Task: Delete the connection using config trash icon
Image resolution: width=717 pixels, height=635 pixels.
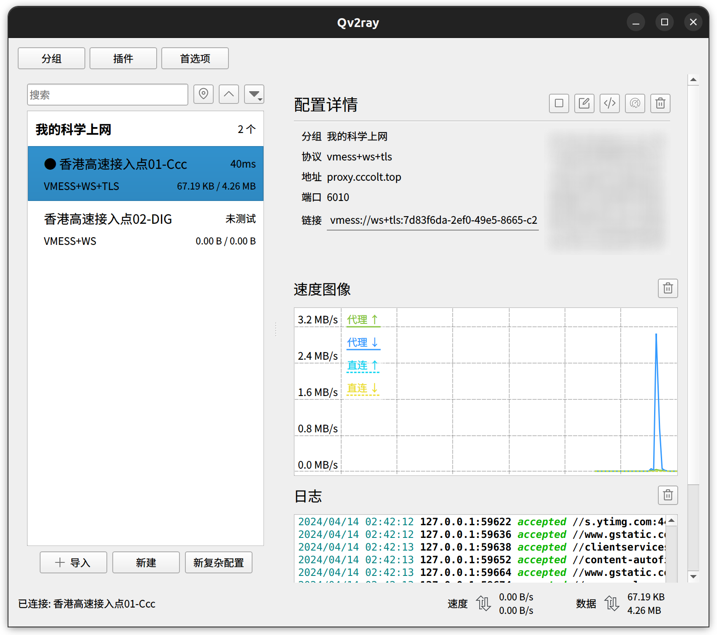Action: click(660, 103)
